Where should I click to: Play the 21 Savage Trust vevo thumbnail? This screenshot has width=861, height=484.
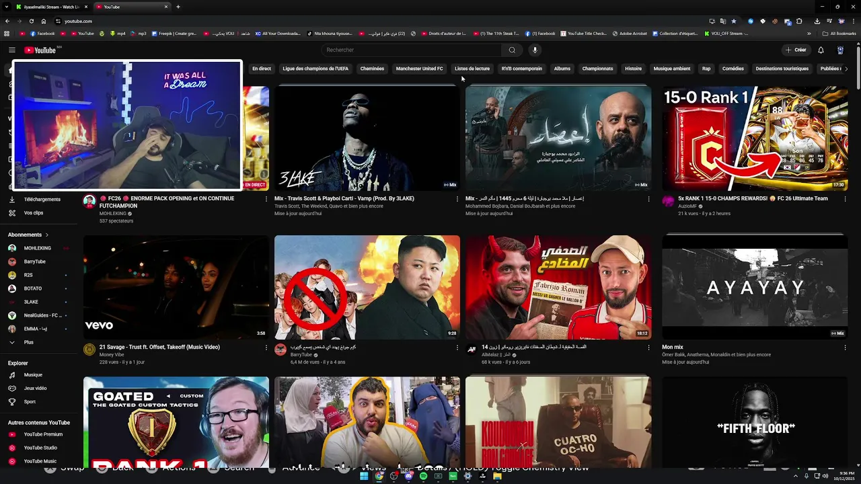(x=176, y=287)
